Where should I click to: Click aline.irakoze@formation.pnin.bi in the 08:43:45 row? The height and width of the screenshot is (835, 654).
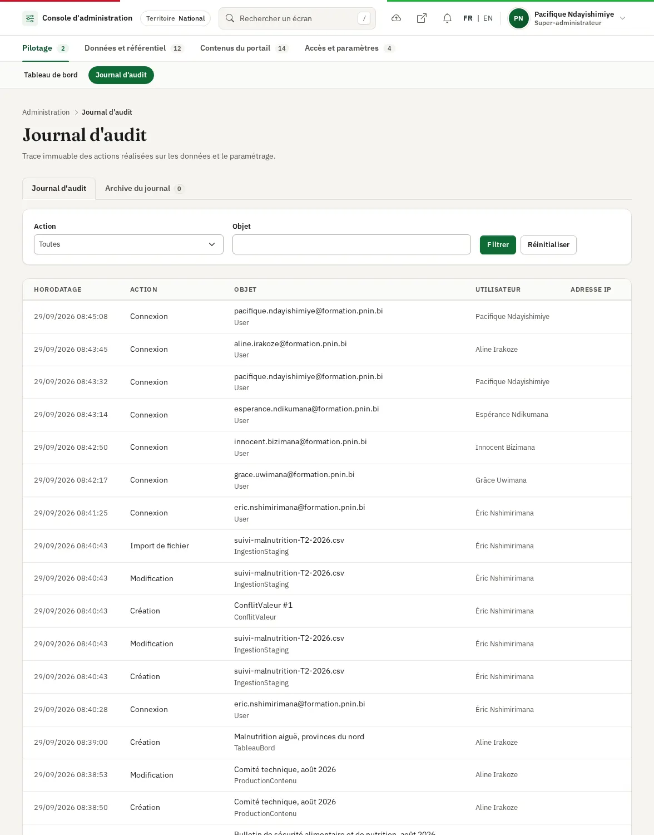click(290, 344)
